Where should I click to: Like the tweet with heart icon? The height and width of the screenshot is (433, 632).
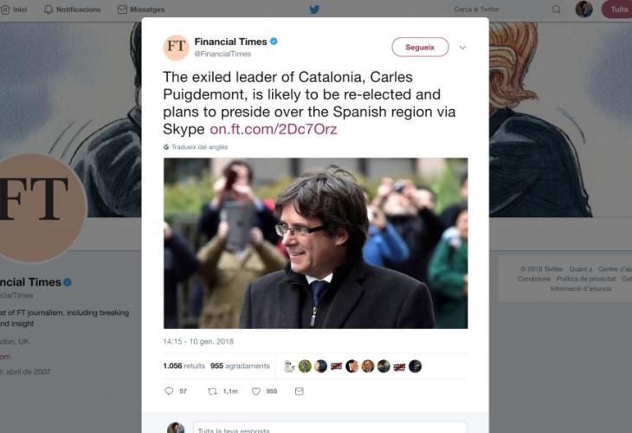(256, 391)
